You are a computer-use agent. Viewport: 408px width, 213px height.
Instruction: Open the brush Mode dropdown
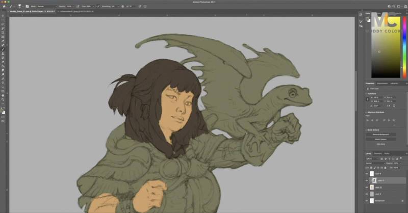[47, 6]
